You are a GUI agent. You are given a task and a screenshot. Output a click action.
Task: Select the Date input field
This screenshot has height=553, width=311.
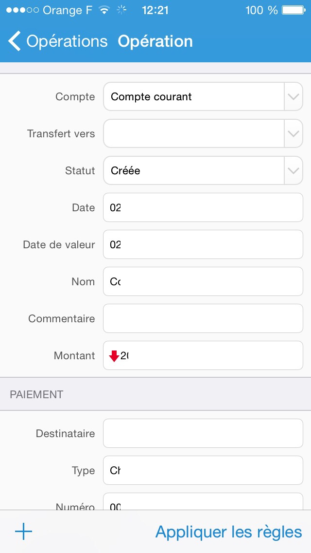tap(203, 208)
